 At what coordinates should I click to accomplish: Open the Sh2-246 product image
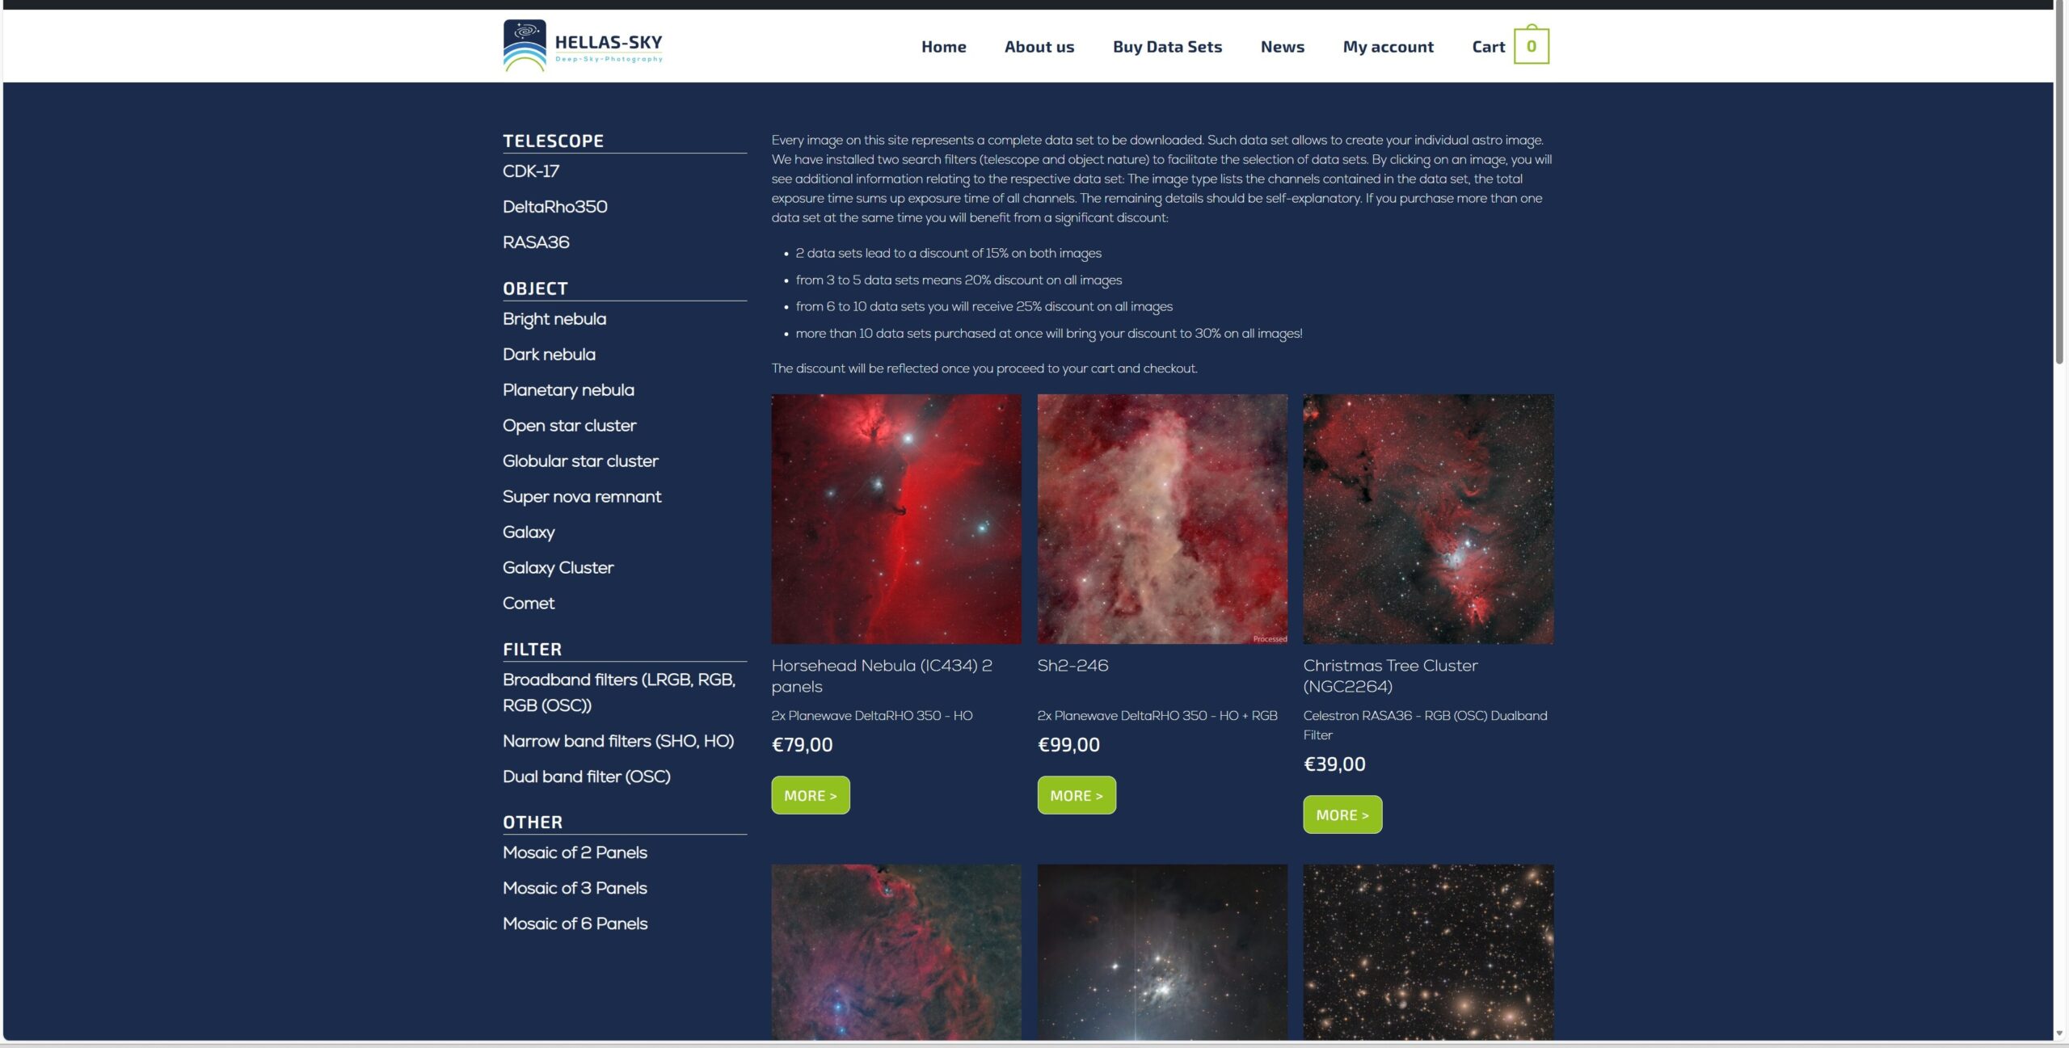click(1161, 519)
